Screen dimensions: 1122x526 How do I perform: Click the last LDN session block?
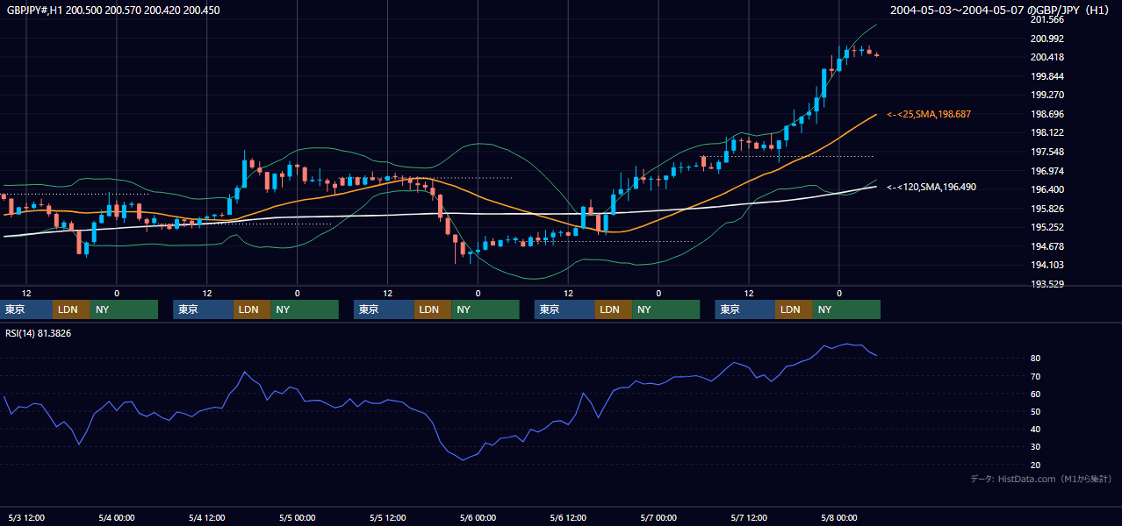[x=795, y=309]
